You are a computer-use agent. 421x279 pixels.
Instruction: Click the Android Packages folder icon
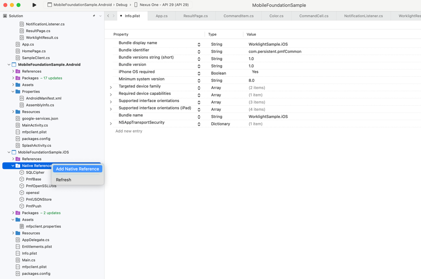[18, 78]
